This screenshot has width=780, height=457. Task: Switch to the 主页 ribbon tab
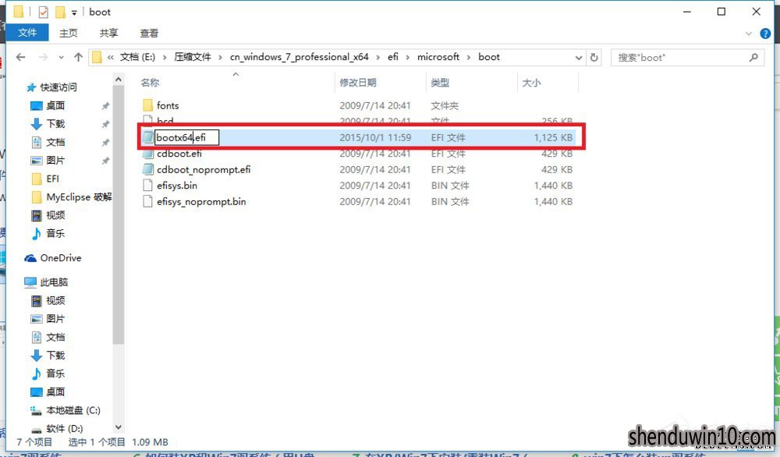pos(68,34)
